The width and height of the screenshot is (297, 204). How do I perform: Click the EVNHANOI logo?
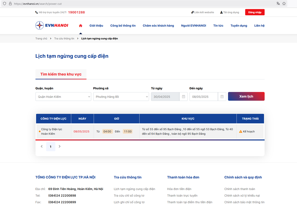pyautogui.click(x=52, y=25)
